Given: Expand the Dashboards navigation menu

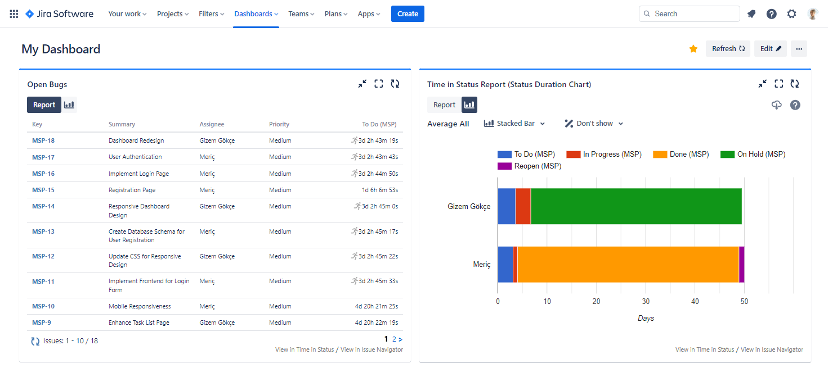Looking at the screenshot, I should tap(256, 13).
